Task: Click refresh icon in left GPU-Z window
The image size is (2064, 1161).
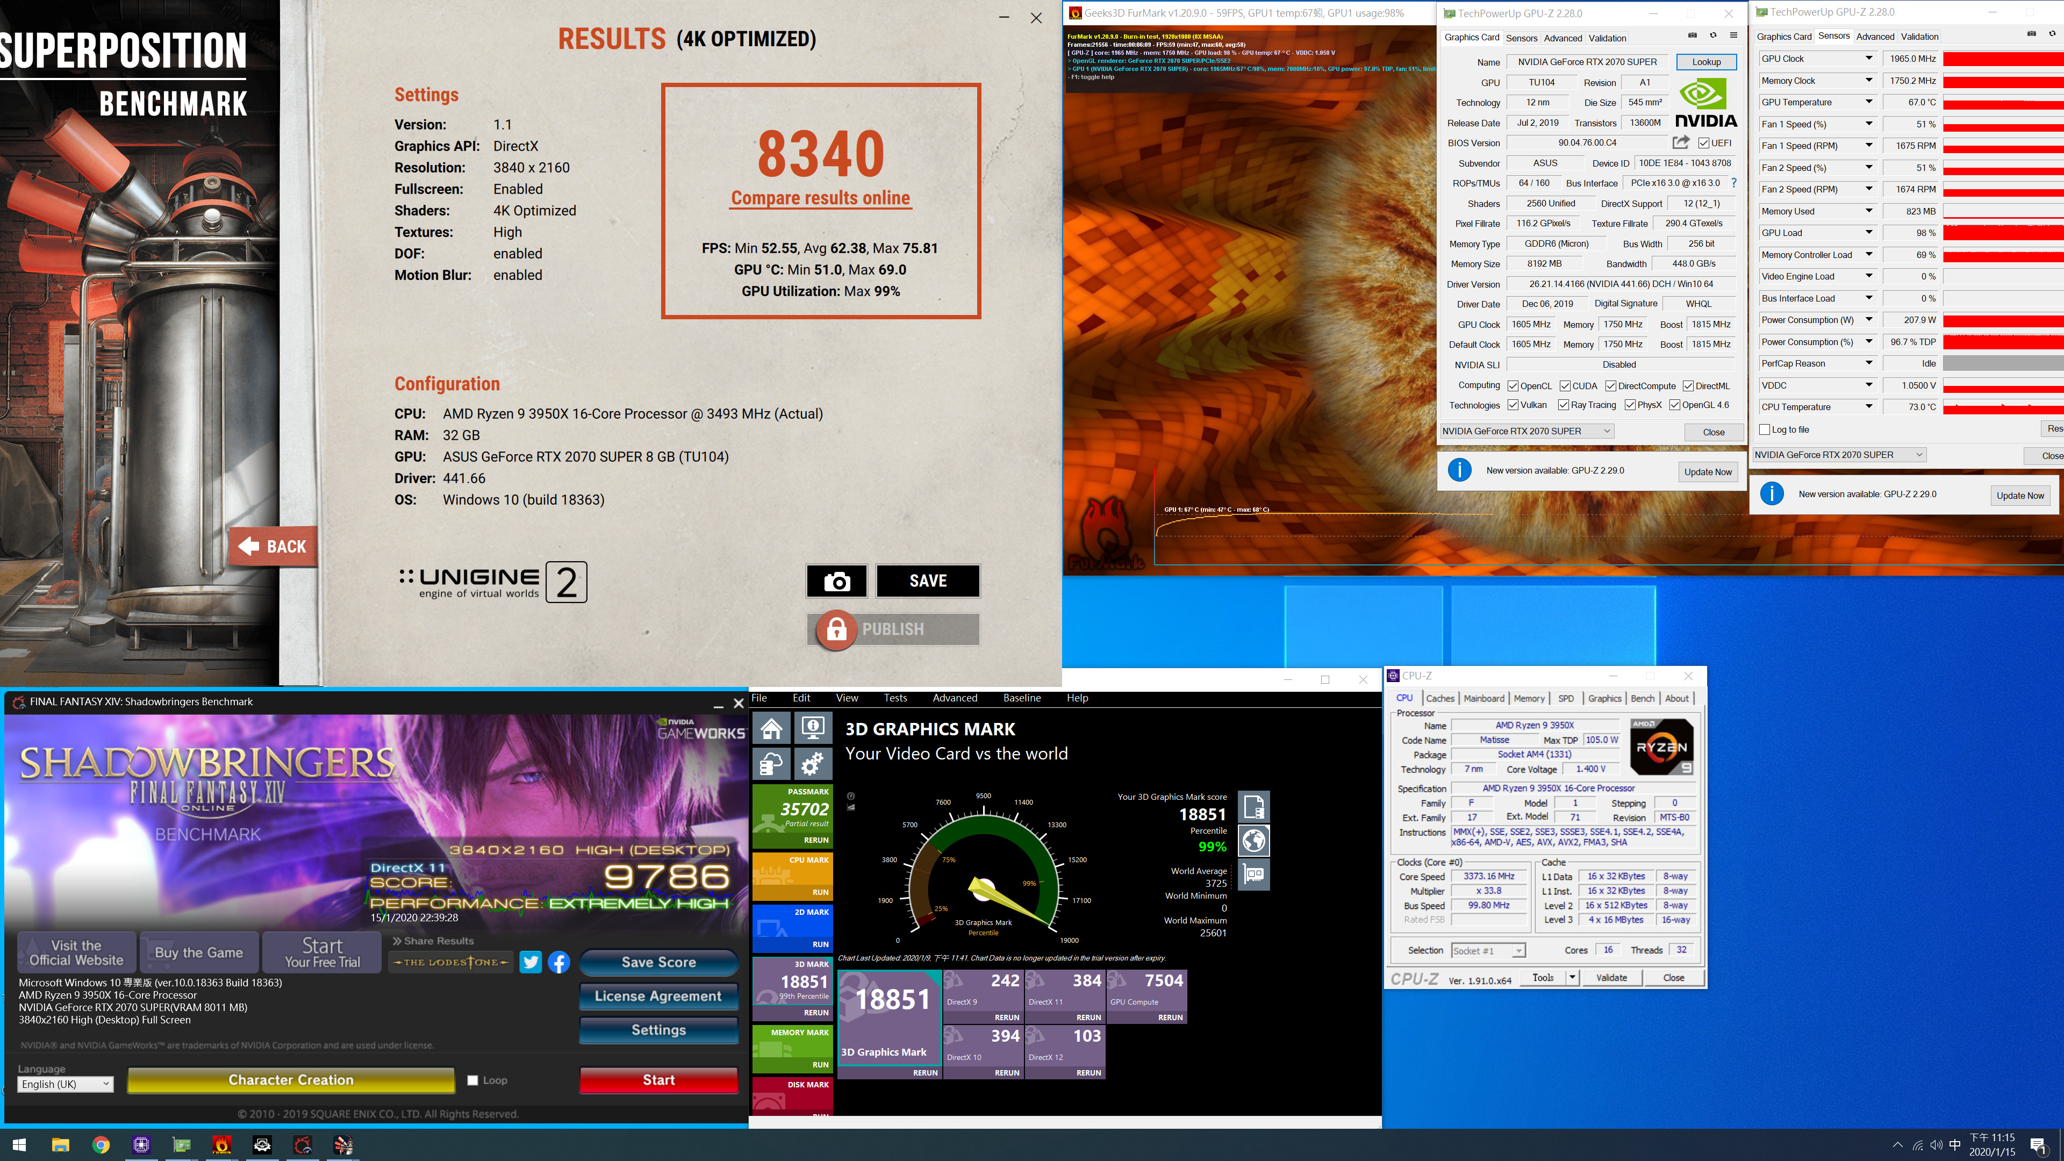Action: click(x=1713, y=35)
